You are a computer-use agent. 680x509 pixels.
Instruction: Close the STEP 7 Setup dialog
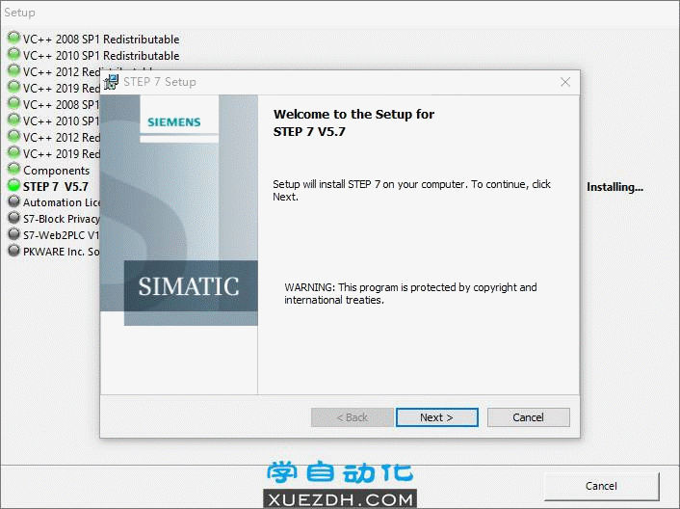565,82
